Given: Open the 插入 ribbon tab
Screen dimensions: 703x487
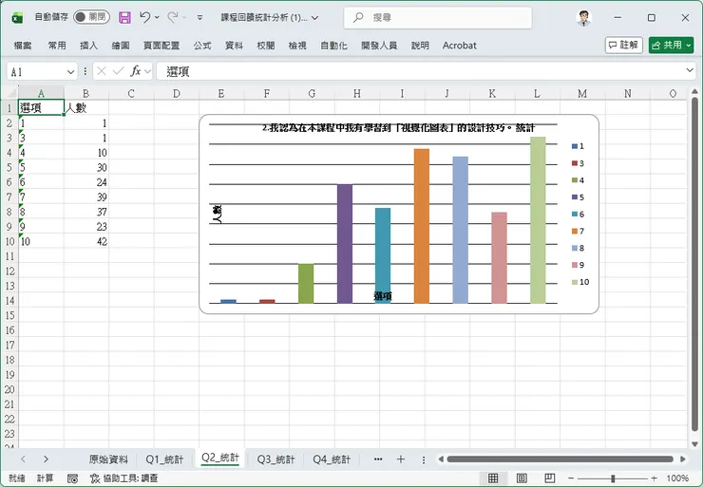Looking at the screenshot, I should tap(88, 46).
